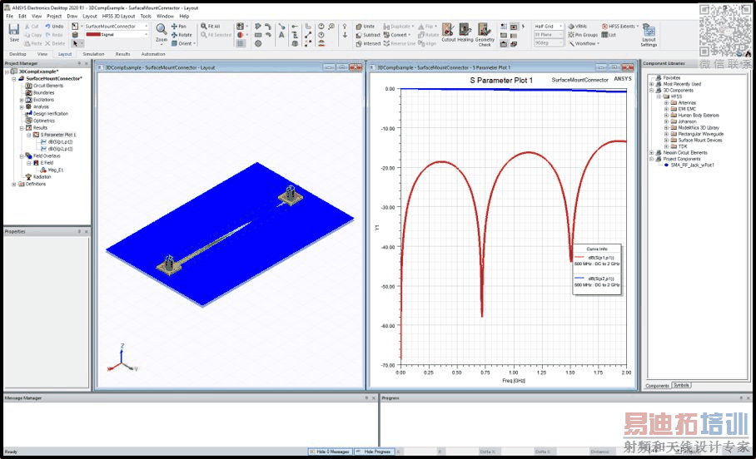Click Hide Progress button in status bar
Viewport: 756px width, 459px height.
coord(374,452)
